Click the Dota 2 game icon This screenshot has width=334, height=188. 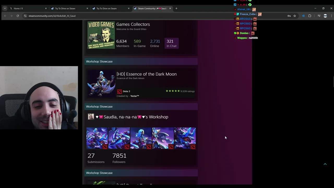(119, 91)
